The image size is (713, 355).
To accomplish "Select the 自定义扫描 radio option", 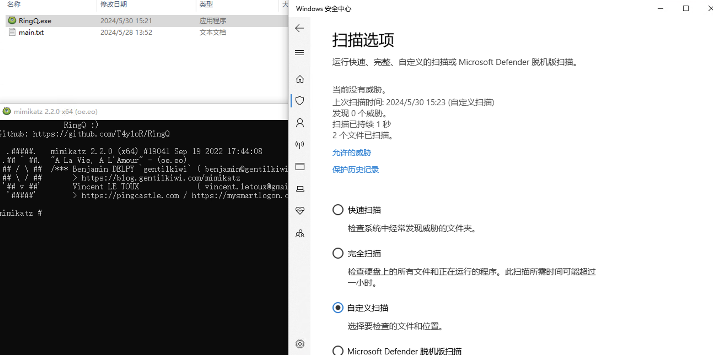I will click(x=338, y=308).
